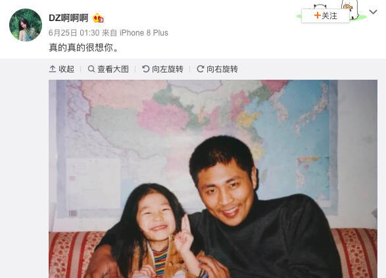Viewport: 386px width, 278px height.
Task: Expand the post options chevron menu
Action: coord(374,12)
